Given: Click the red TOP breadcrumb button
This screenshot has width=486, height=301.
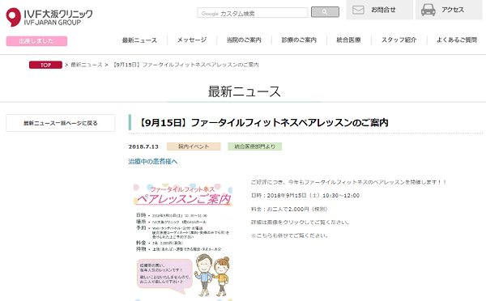Looking at the screenshot, I should 45,65.
